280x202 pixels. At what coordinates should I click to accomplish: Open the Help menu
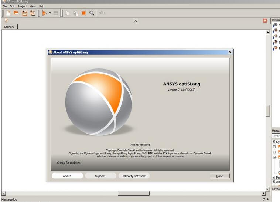tap(41, 6)
